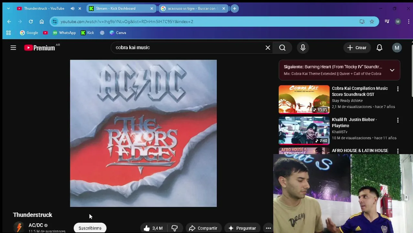Like the video with 3,4 M thumbs up

pyautogui.click(x=153, y=228)
